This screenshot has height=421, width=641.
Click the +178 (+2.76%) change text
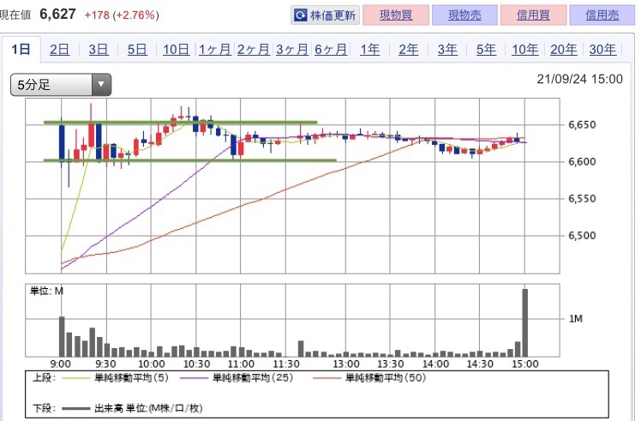coord(122,15)
